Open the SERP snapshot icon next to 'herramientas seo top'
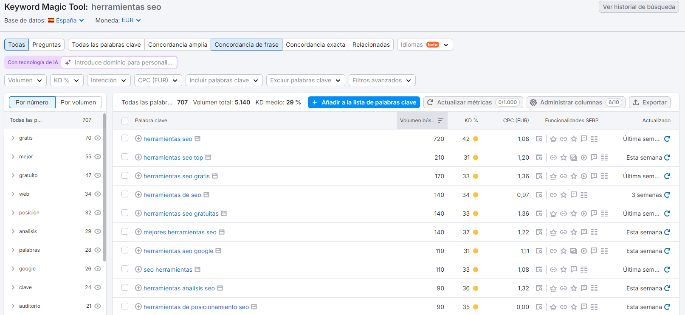 pyautogui.click(x=208, y=157)
